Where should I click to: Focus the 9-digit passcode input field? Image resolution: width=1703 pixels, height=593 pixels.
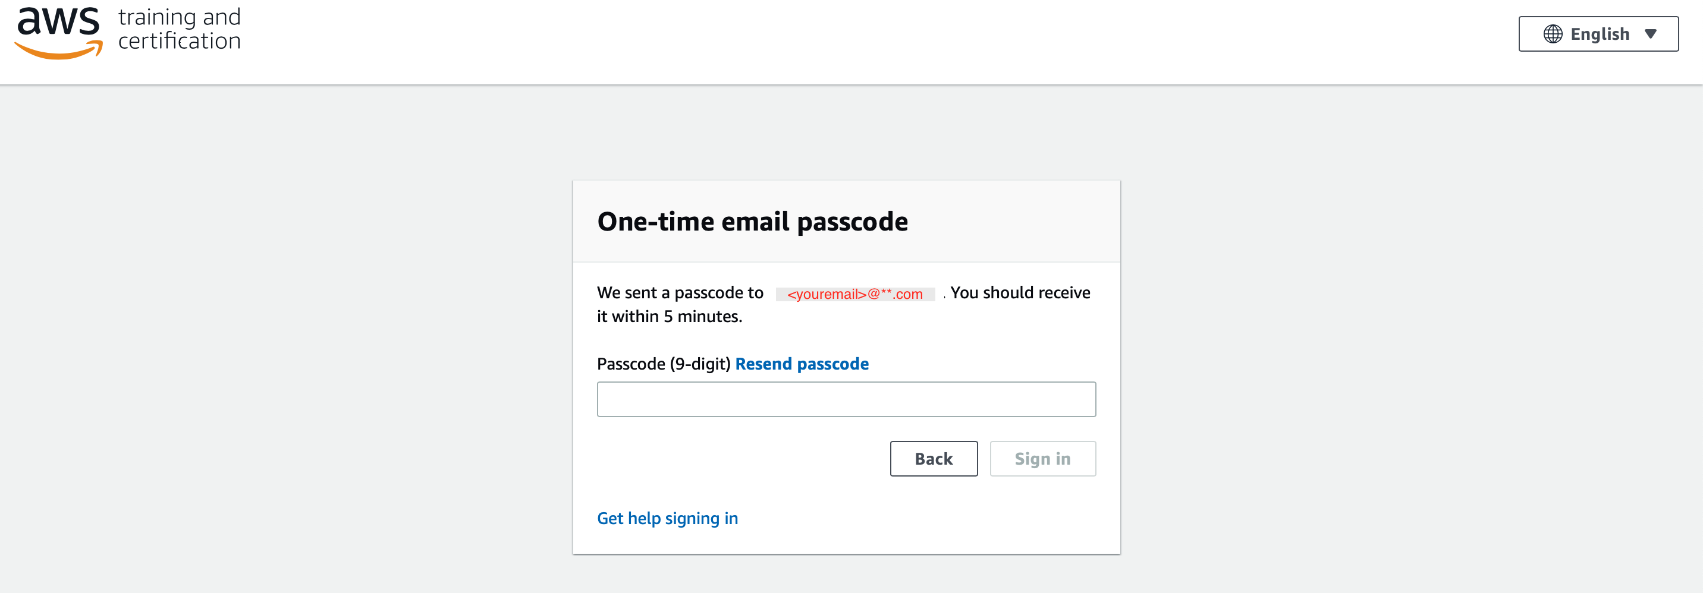(x=846, y=399)
